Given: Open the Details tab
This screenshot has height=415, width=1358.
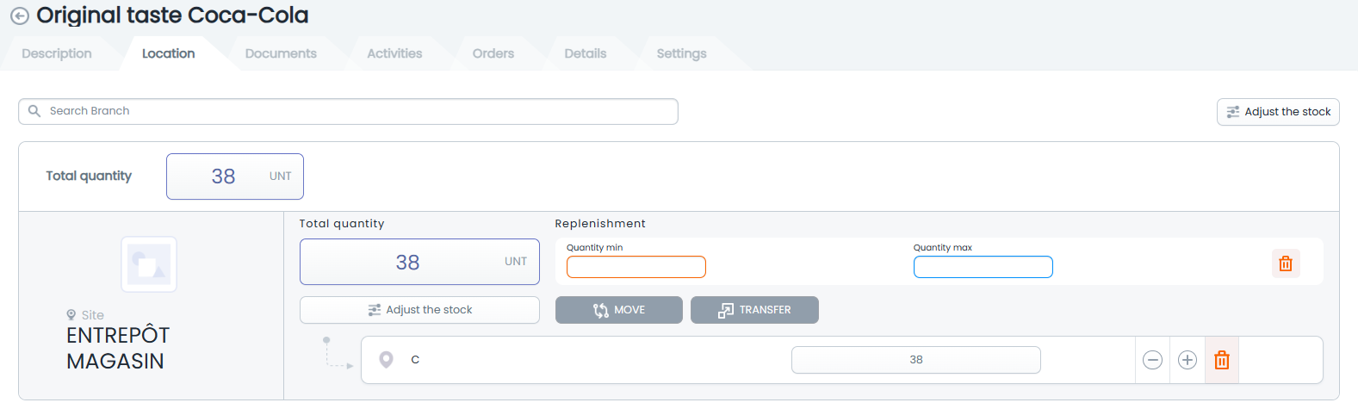Looking at the screenshot, I should 586,53.
